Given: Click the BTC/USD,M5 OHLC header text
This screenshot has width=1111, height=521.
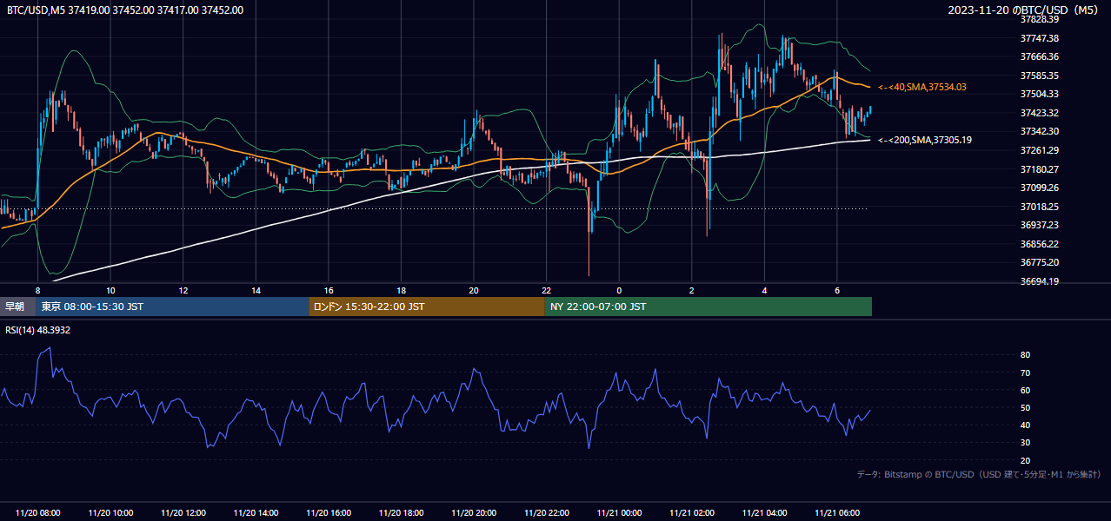Looking at the screenshot, I should click(125, 10).
